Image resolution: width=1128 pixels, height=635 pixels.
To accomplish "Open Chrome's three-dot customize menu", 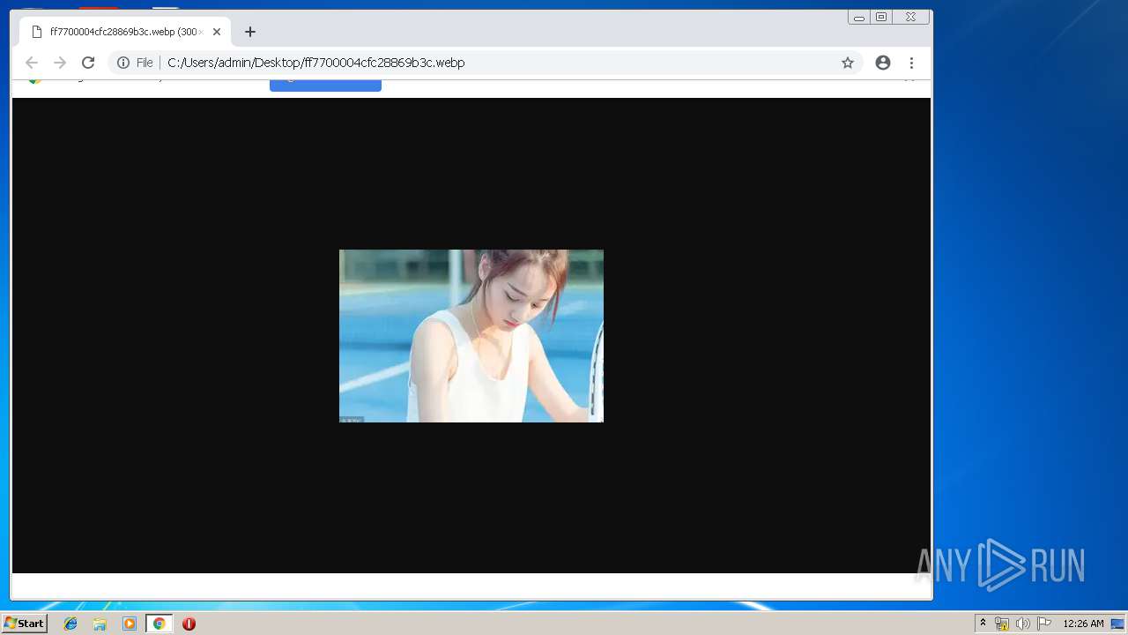I will (x=911, y=63).
